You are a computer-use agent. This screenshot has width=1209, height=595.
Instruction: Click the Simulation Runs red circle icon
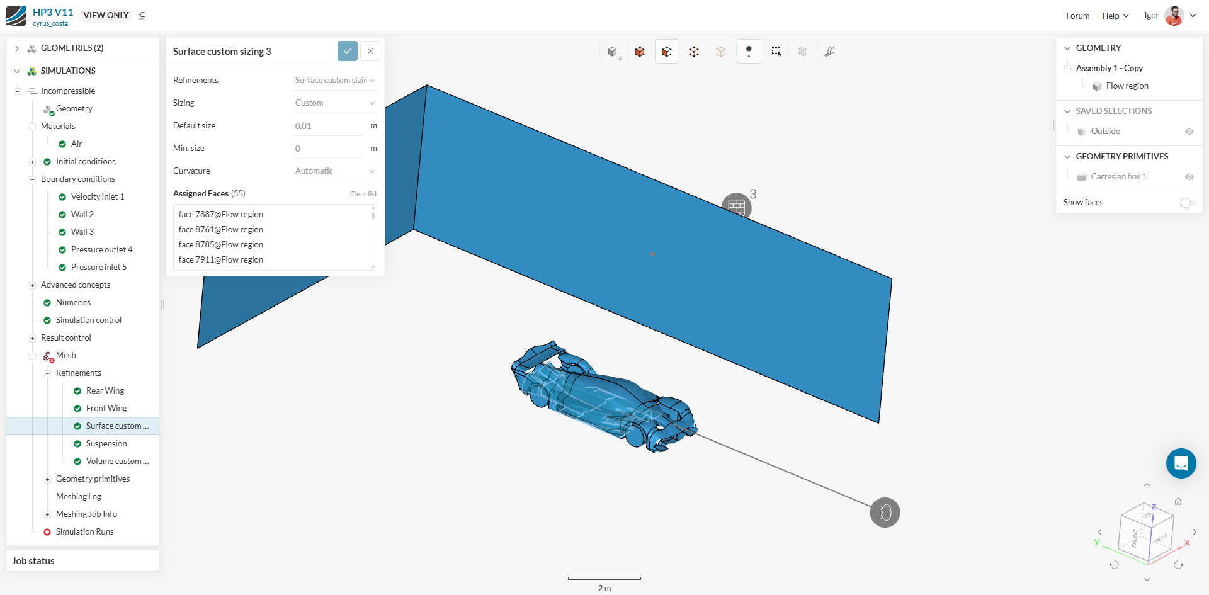click(x=47, y=532)
